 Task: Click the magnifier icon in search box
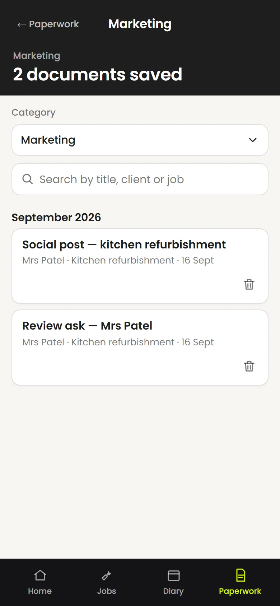[x=28, y=179]
